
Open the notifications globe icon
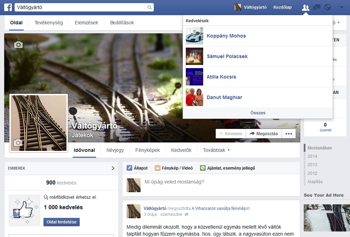[327, 7]
